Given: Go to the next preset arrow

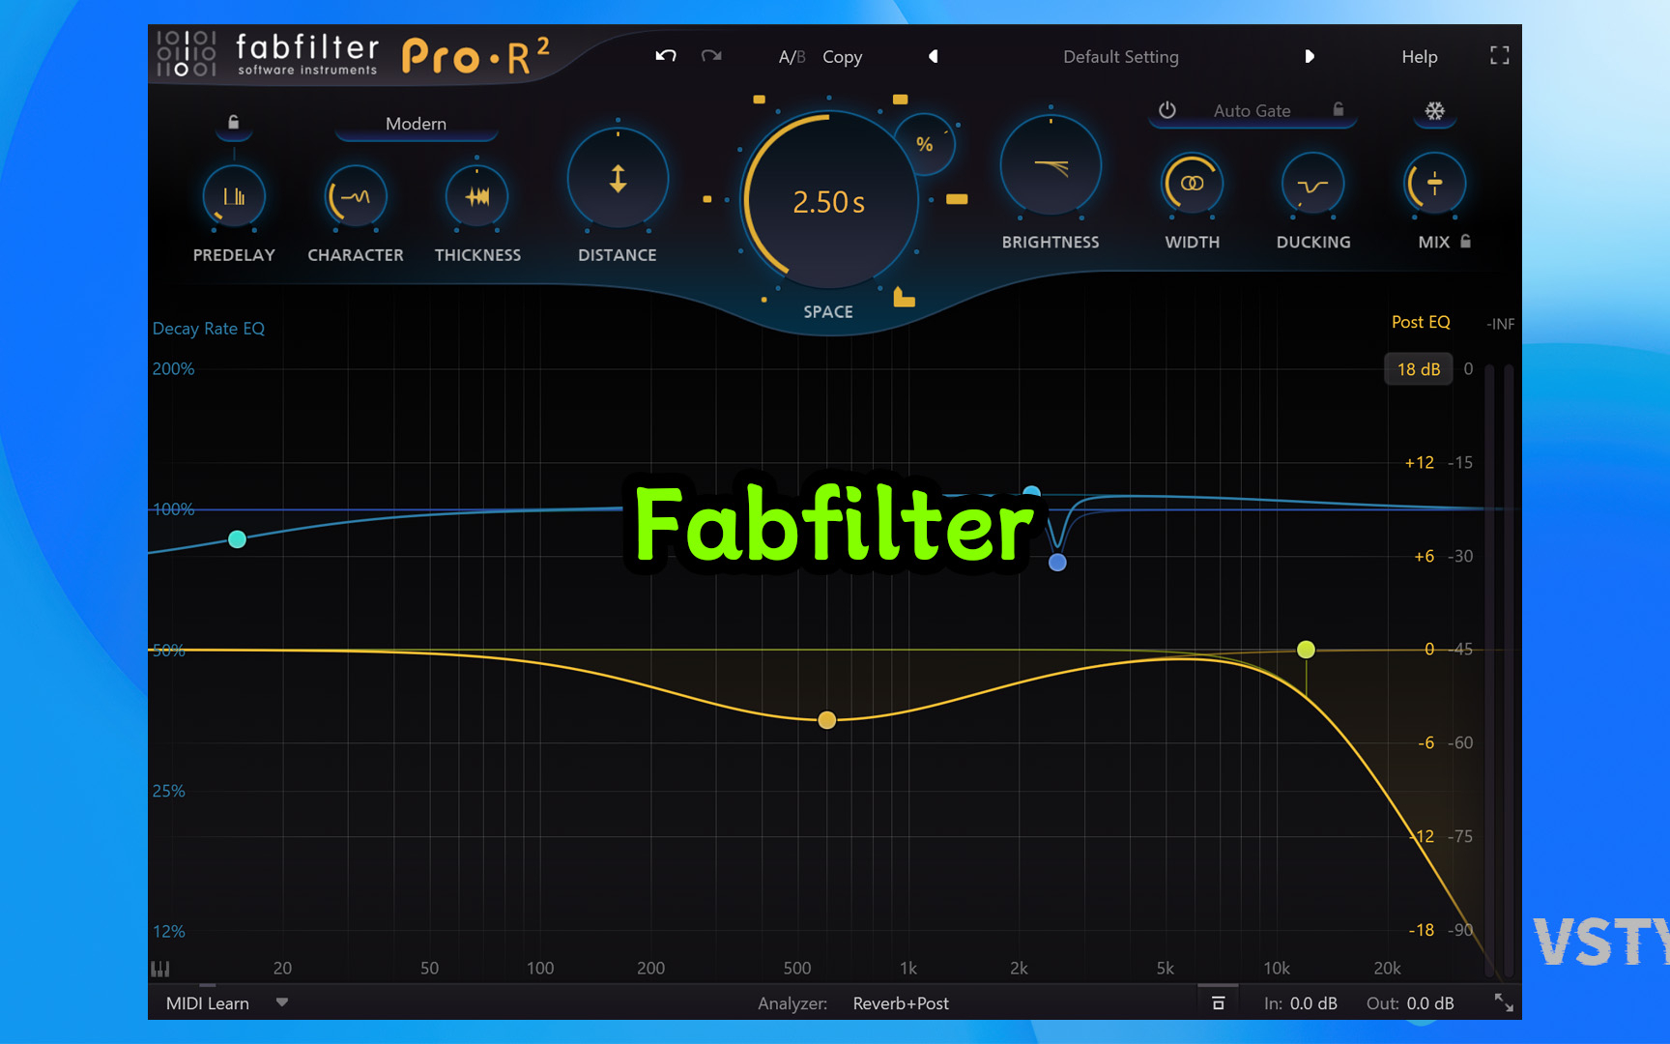Looking at the screenshot, I should (x=1310, y=56).
